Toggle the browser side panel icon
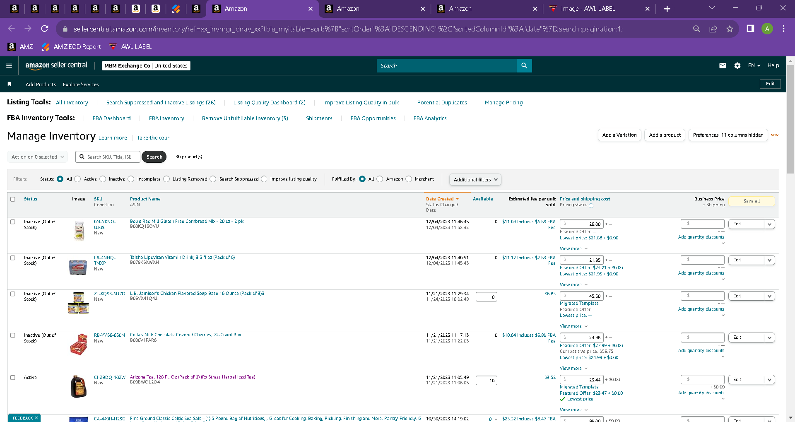The image size is (795, 422). [x=750, y=29]
